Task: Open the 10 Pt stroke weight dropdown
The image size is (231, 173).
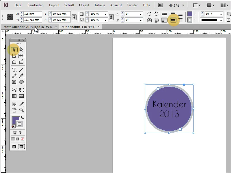Action: point(221,14)
